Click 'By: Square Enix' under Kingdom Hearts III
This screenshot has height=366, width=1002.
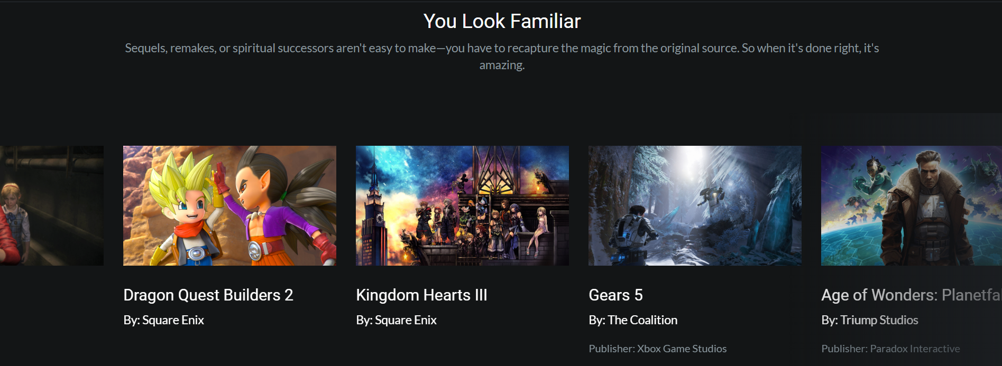(396, 320)
